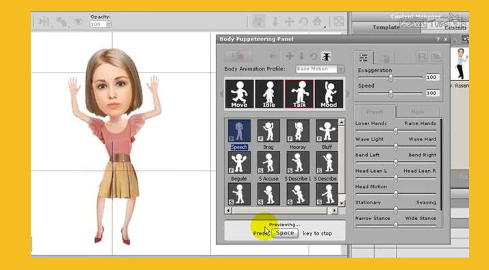Select the Mood motion category
489x270 pixels.
(x=329, y=94)
